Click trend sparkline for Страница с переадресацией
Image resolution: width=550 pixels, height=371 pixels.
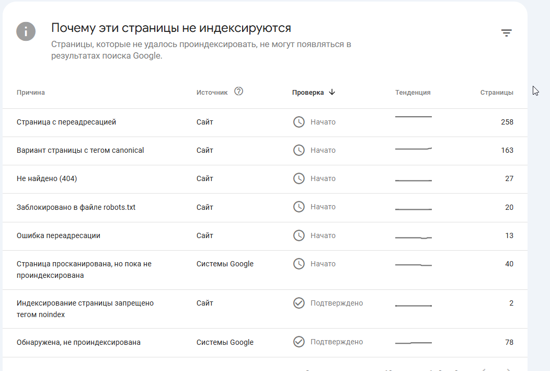(x=413, y=117)
